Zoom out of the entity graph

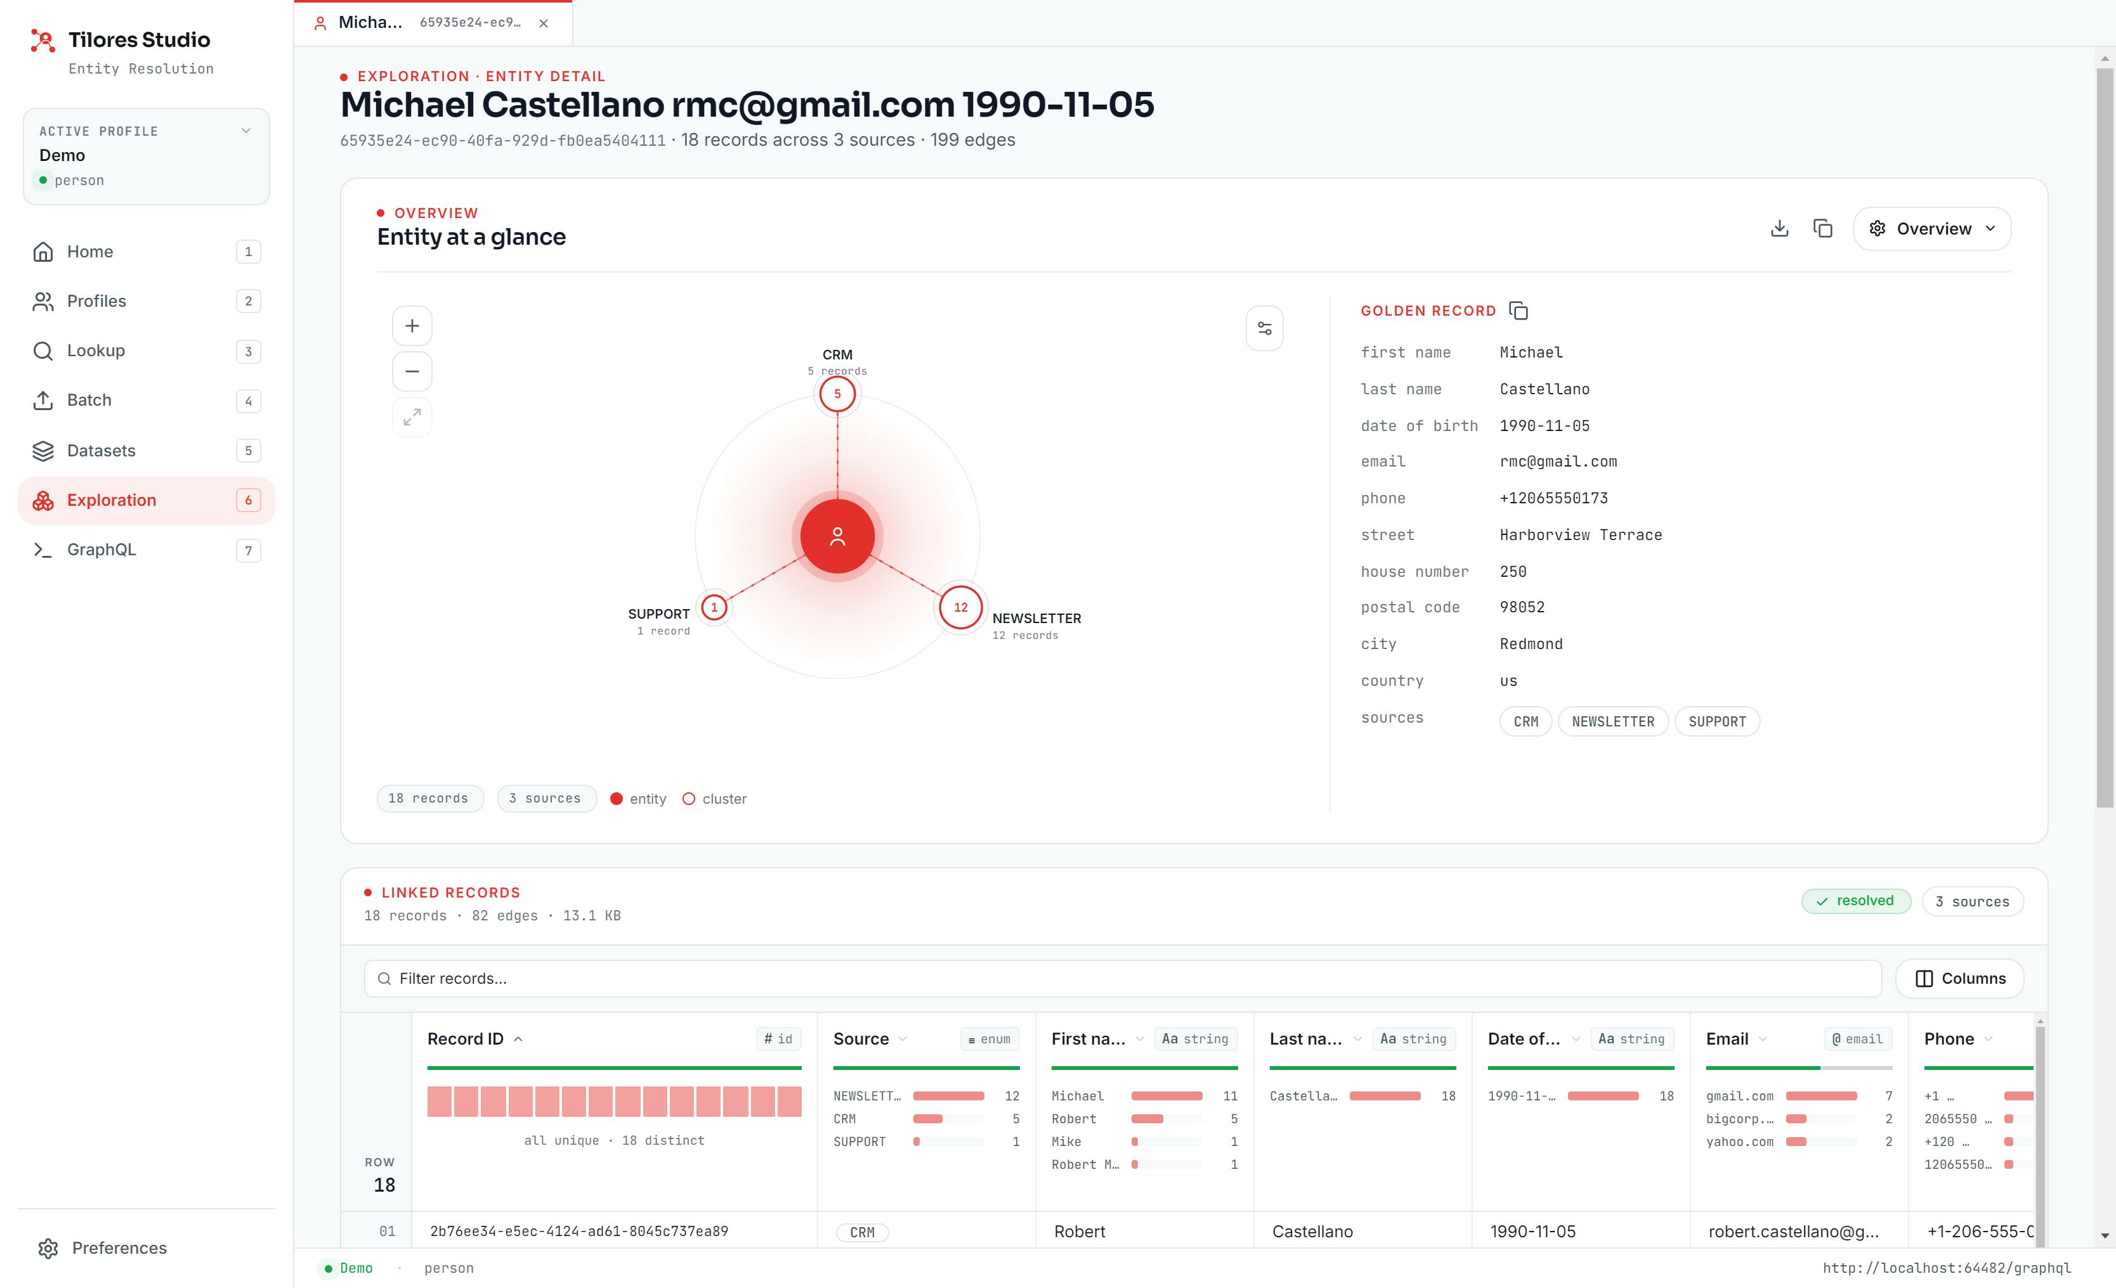pyautogui.click(x=412, y=371)
